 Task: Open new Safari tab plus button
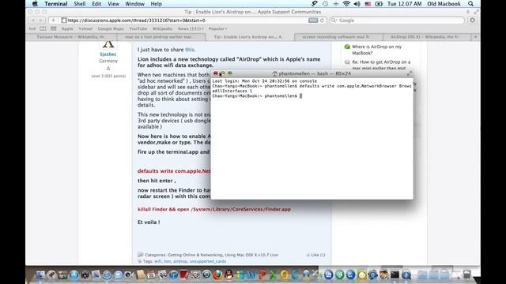pyautogui.click(x=475, y=37)
